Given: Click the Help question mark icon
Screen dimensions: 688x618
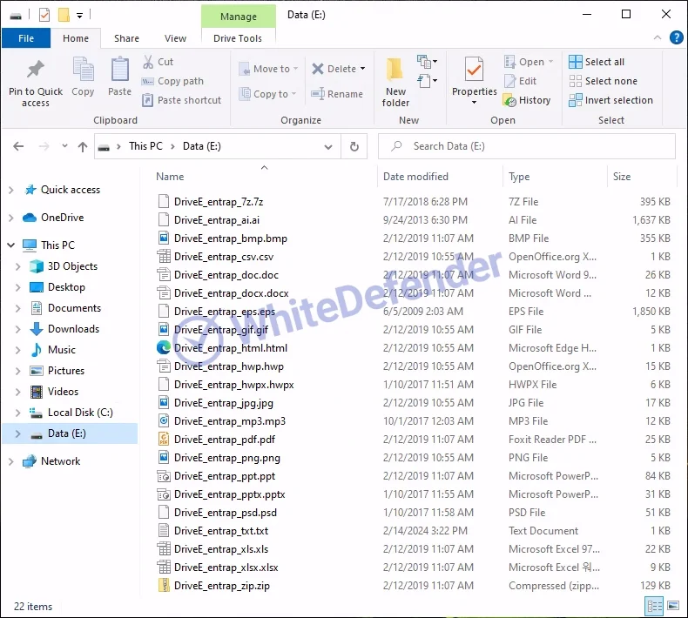Looking at the screenshot, I should click(x=676, y=38).
